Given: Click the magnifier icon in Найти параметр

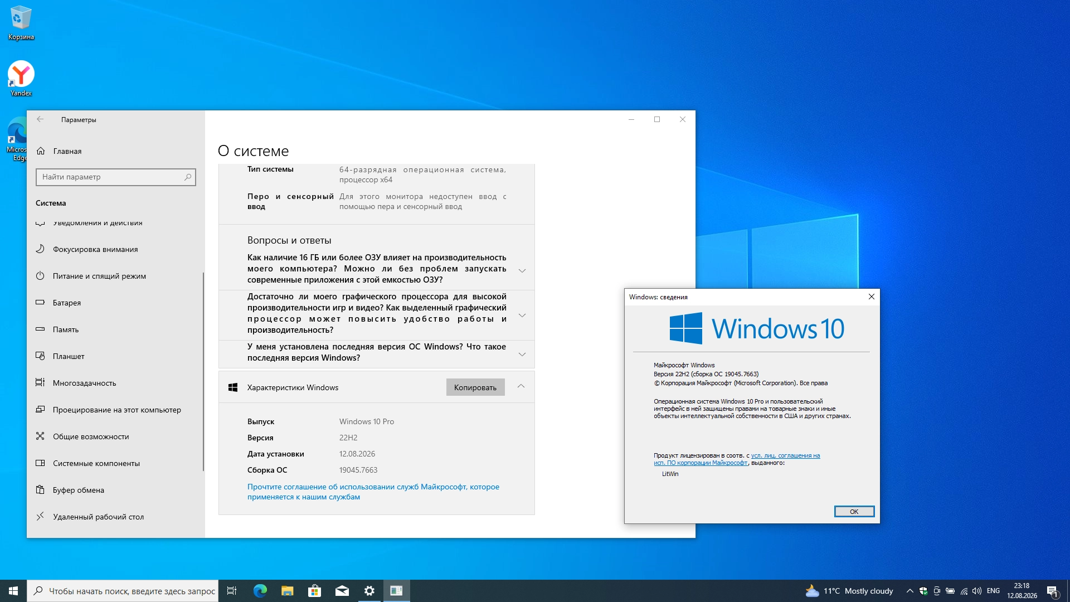Looking at the screenshot, I should [188, 177].
